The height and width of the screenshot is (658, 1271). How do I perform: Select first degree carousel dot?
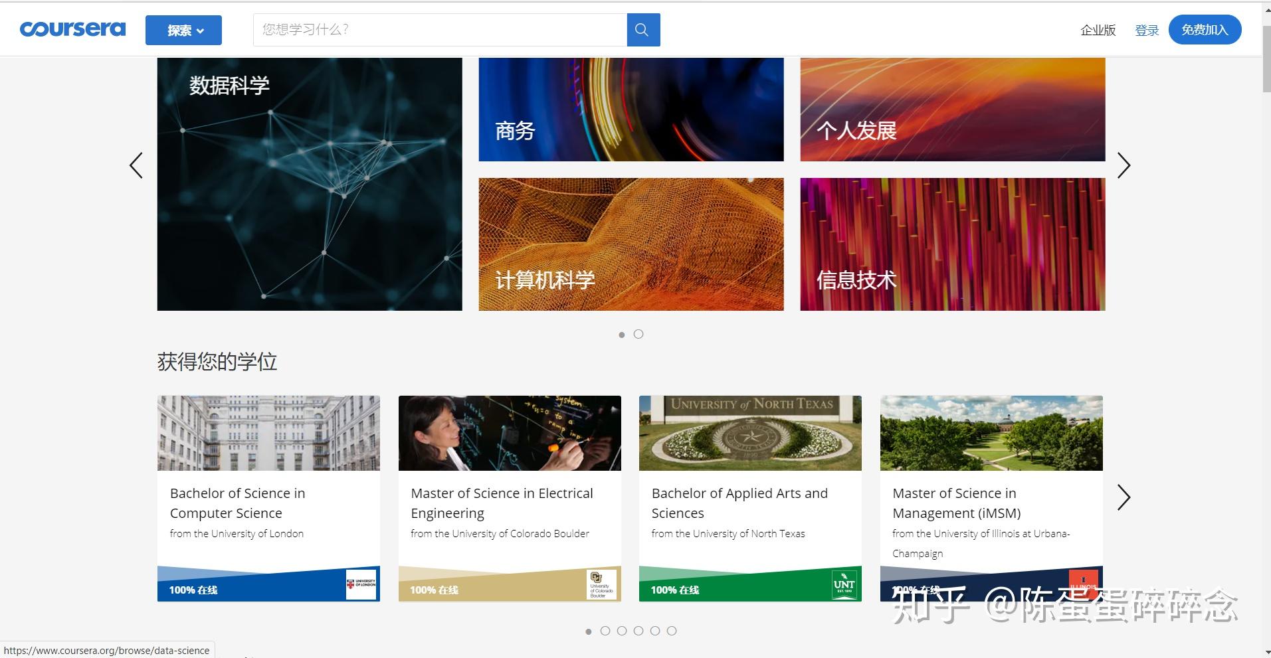[x=589, y=631]
